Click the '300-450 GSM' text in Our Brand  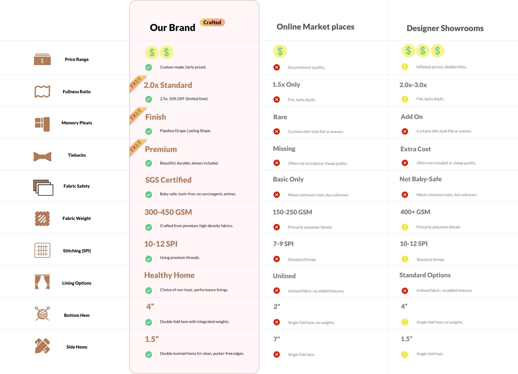click(x=168, y=212)
